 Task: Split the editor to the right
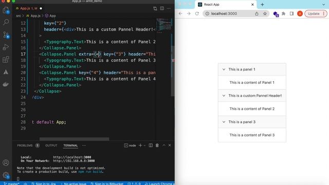162,8
